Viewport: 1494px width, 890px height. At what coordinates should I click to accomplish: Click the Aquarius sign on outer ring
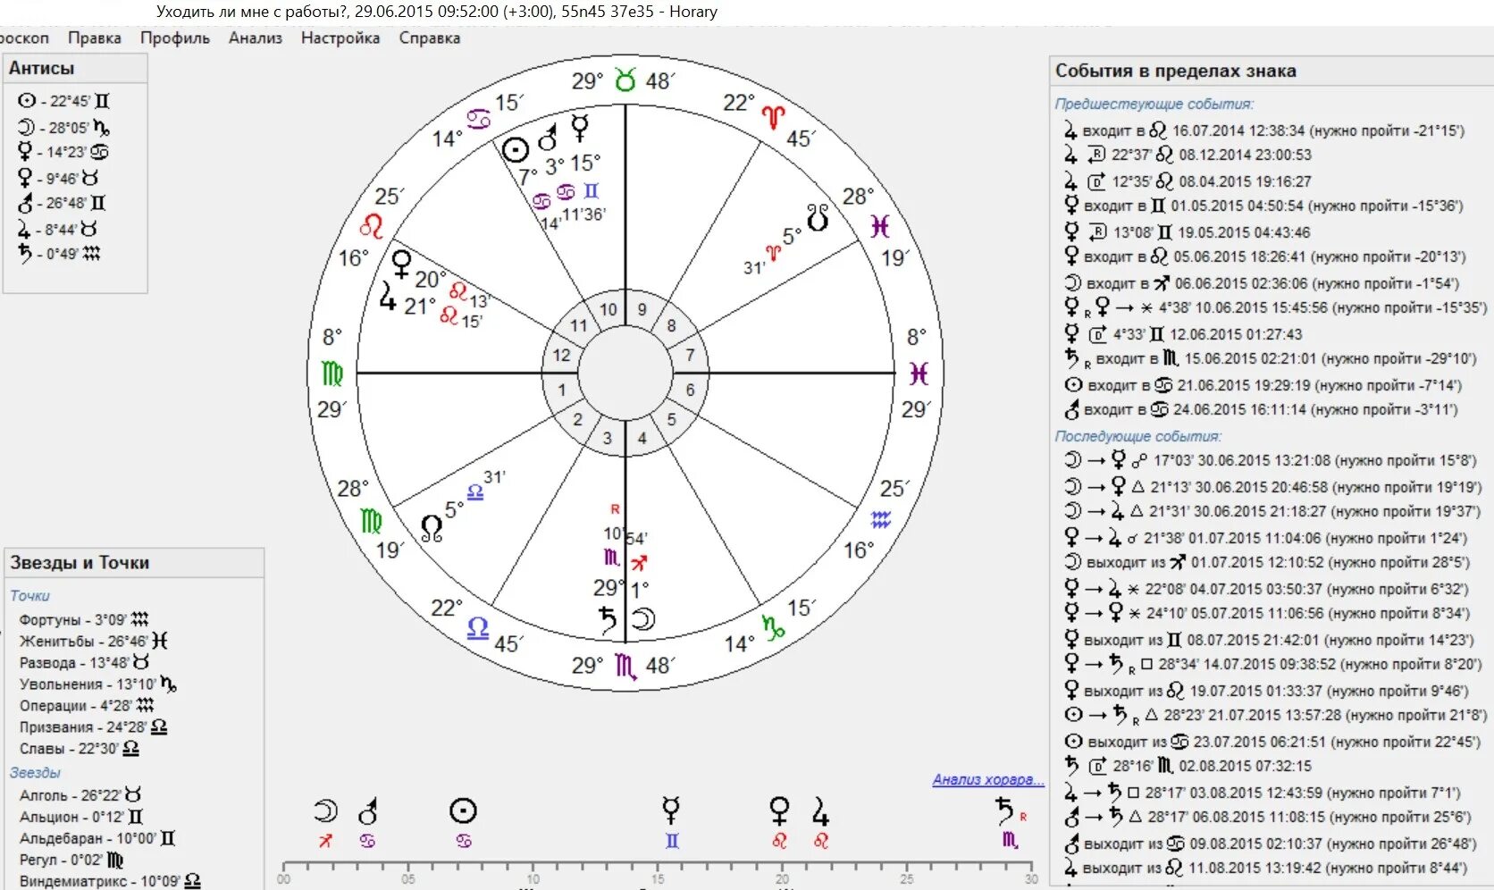coord(880,519)
